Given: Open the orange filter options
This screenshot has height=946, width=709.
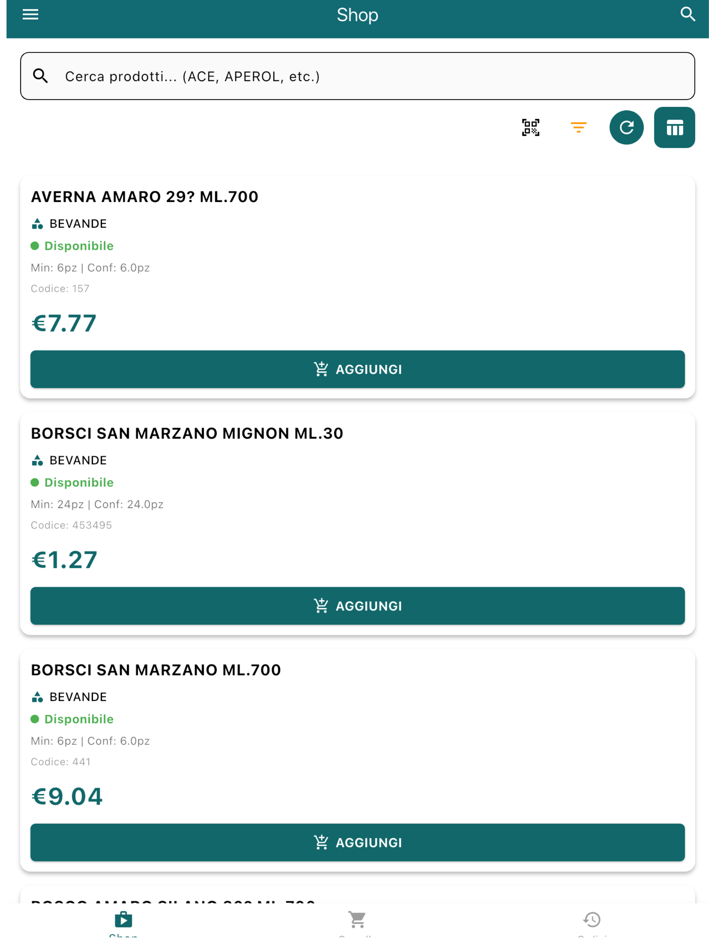Looking at the screenshot, I should pos(578,128).
